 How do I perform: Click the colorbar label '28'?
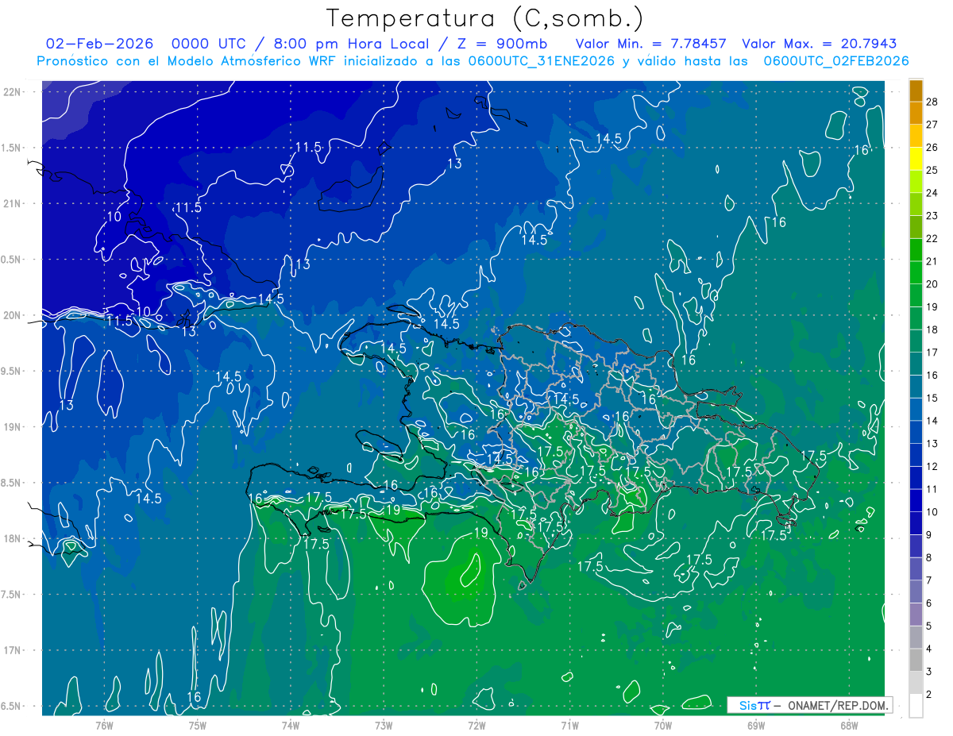tap(932, 101)
